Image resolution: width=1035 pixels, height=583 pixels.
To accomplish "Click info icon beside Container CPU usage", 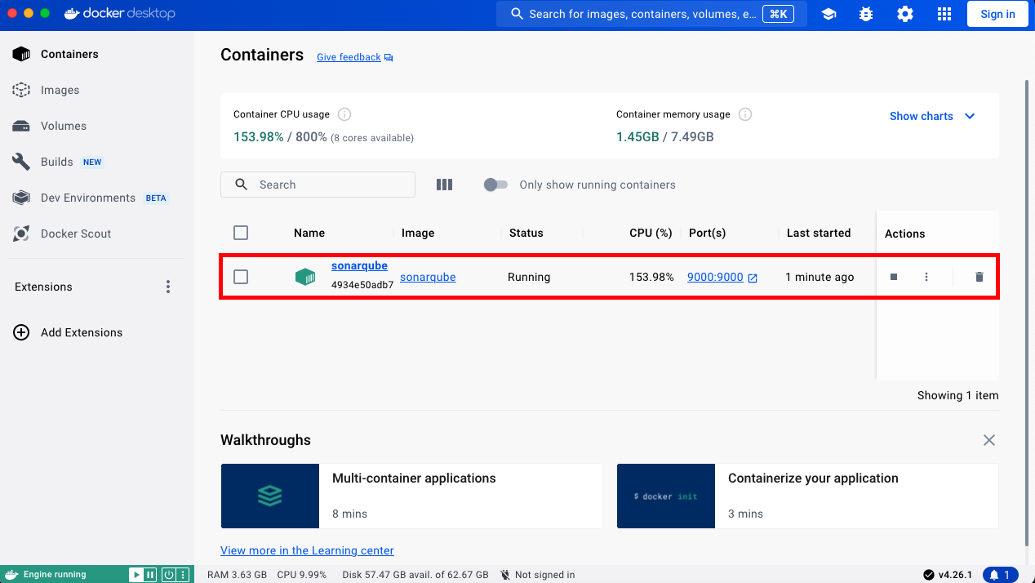I will click(344, 114).
